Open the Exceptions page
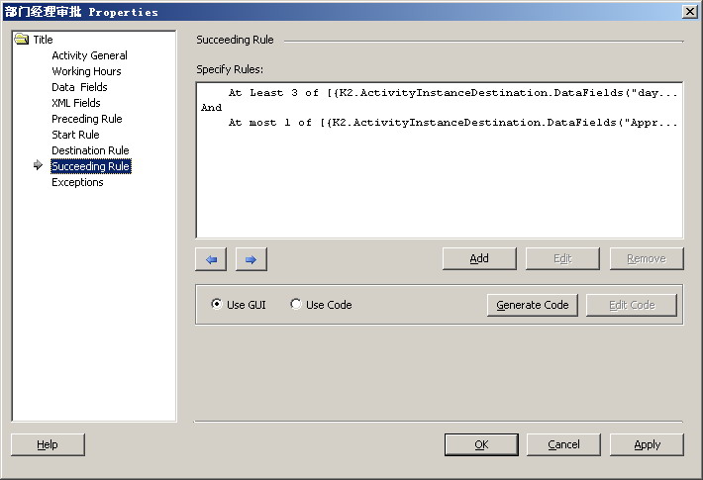 pyautogui.click(x=77, y=182)
